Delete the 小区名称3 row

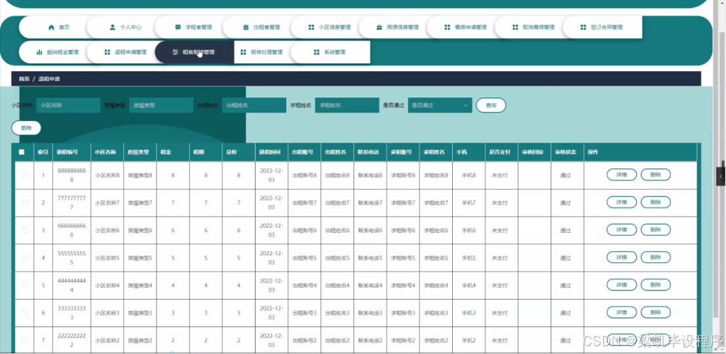(x=656, y=312)
